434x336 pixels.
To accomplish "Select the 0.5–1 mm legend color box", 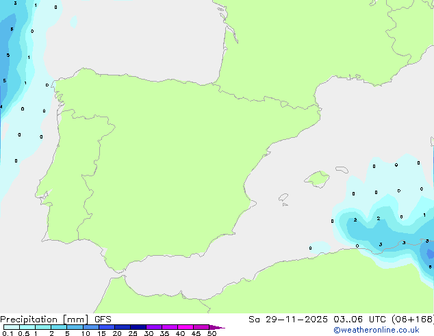I will coord(27,327).
